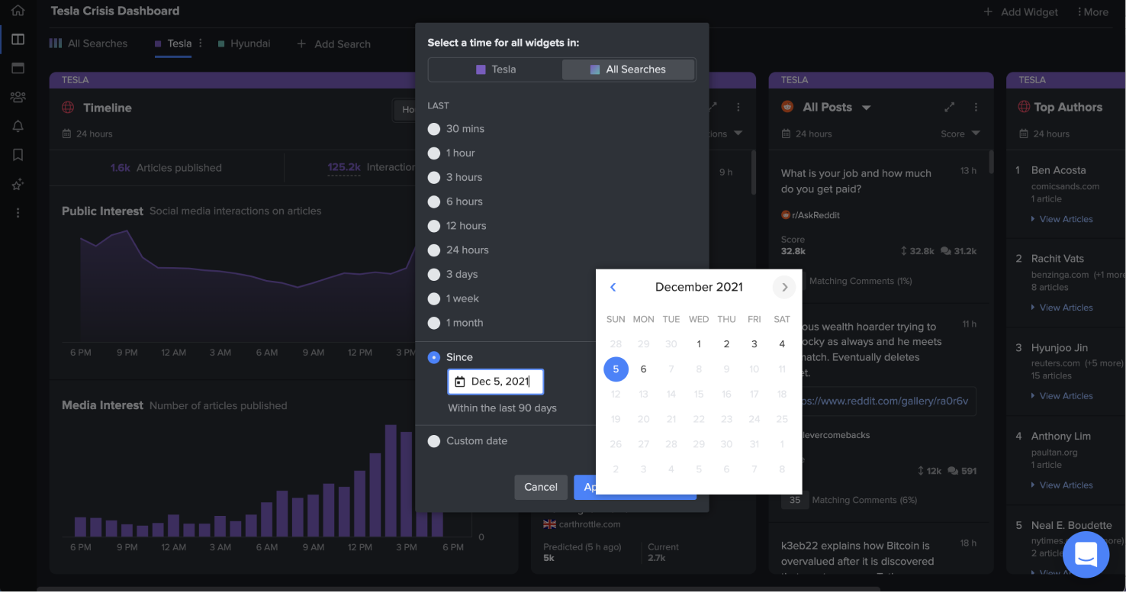Click the Add Widget button
The width and height of the screenshot is (1126, 593).
(1021, 12)
